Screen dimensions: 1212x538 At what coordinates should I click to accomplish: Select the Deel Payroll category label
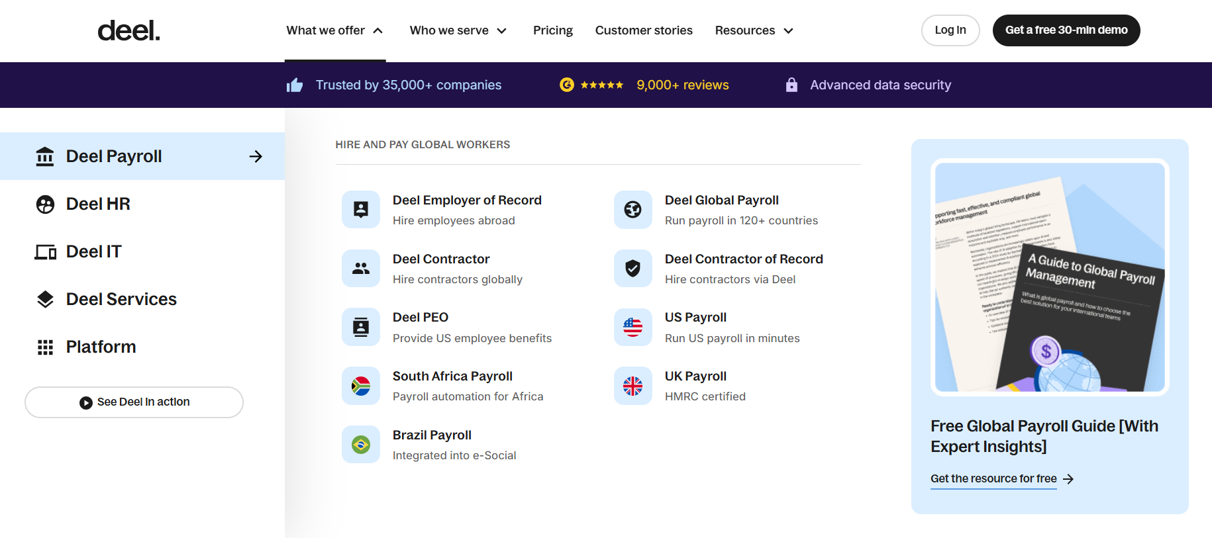pyautogui.click(x=114, y=156)
